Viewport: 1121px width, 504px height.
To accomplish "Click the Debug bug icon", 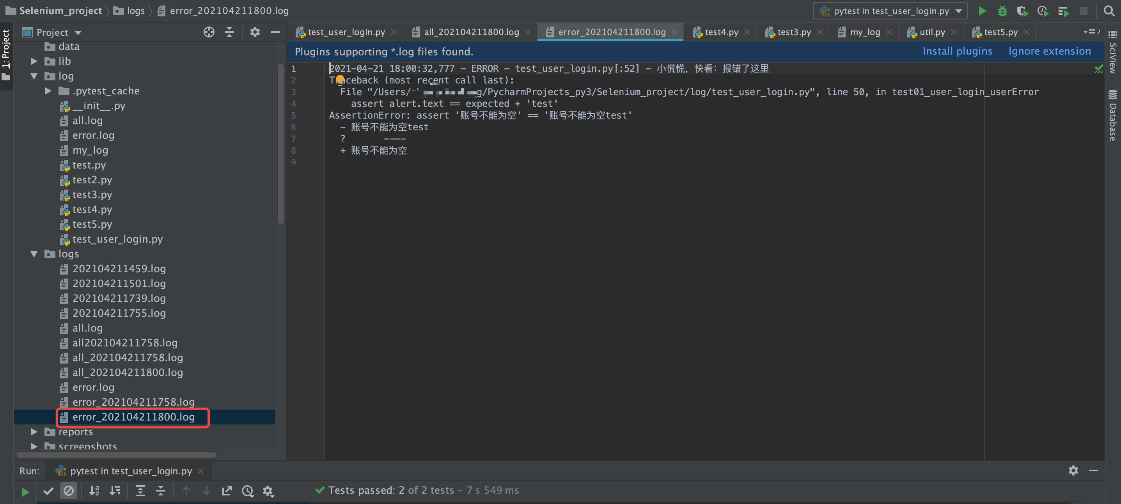I will coord(1002,11).
